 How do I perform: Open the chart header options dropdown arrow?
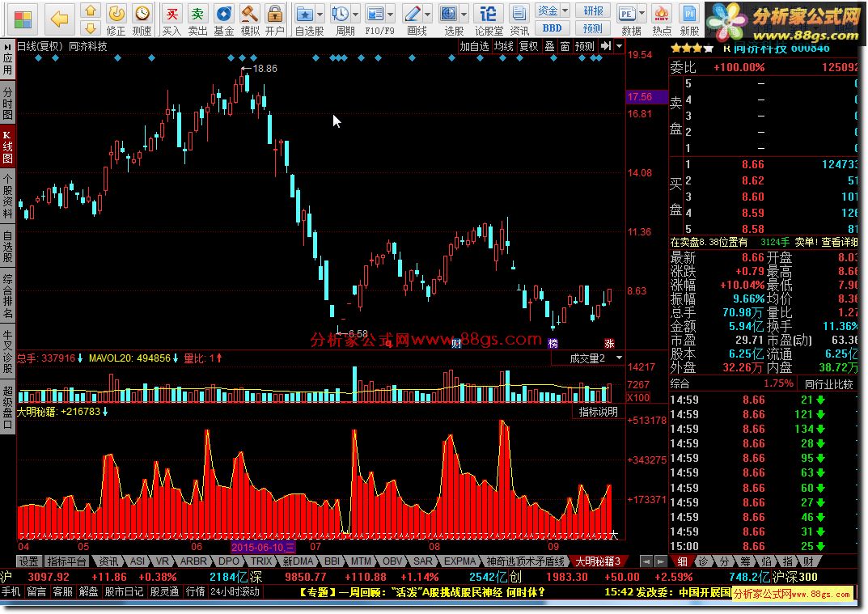click(620, 46)
